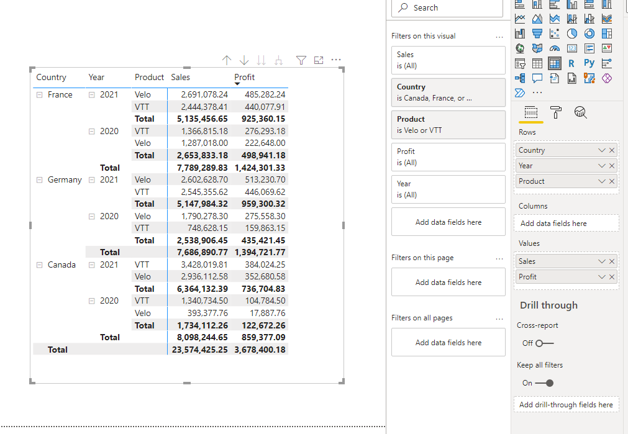628x434 pixels.
Task: Open Country field dropdown in Rows
Action: pyautogui.click(x=601, y=150)
